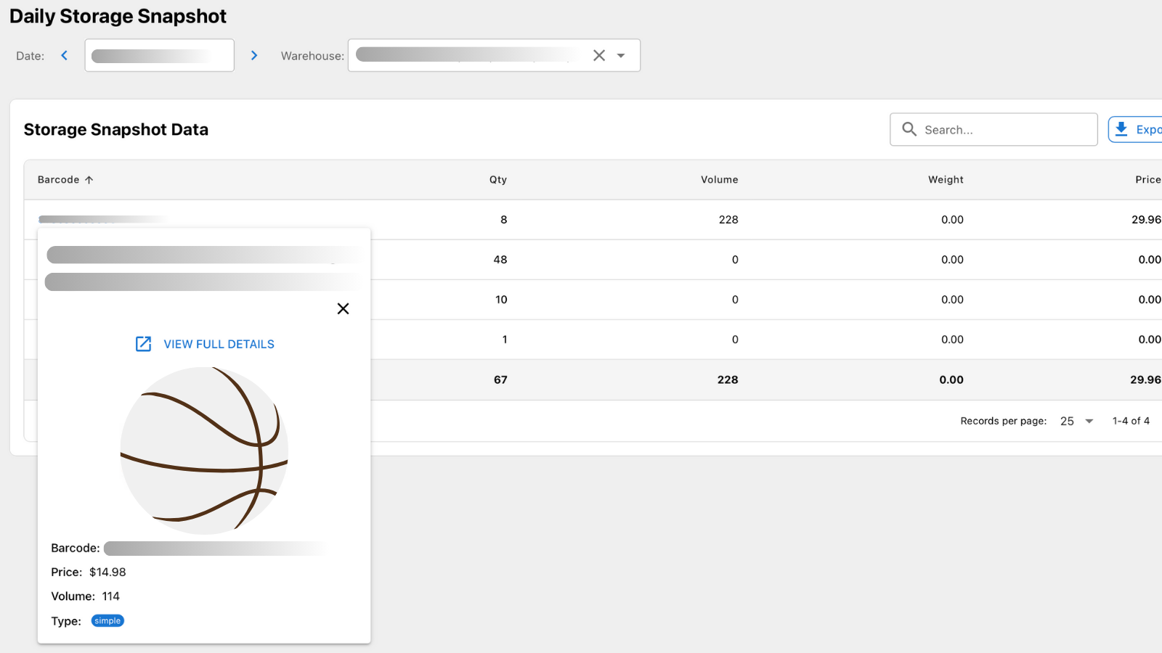Click the download icon on Export button

click(x=1121, y=129)
